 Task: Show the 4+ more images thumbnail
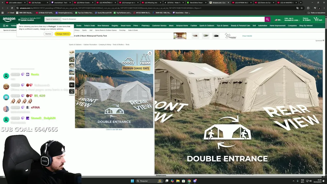coord(72,85)
